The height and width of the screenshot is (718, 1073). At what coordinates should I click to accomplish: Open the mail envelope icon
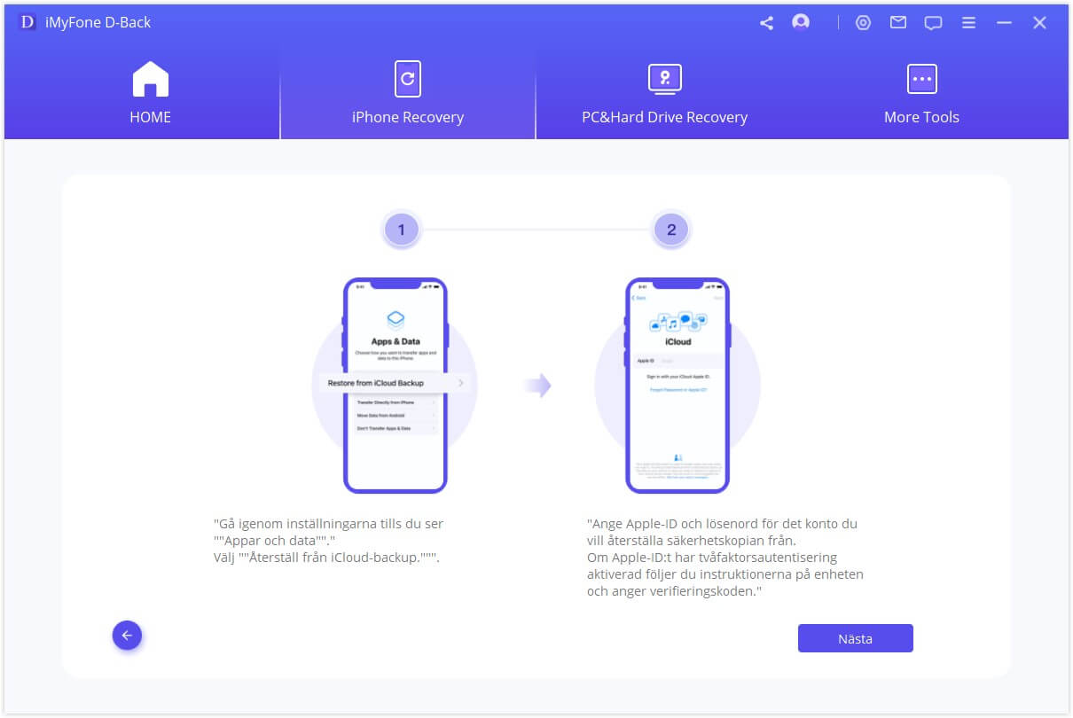point(898,23)
